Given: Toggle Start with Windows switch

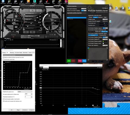Looking at the screenshot, I should point(84,9).
